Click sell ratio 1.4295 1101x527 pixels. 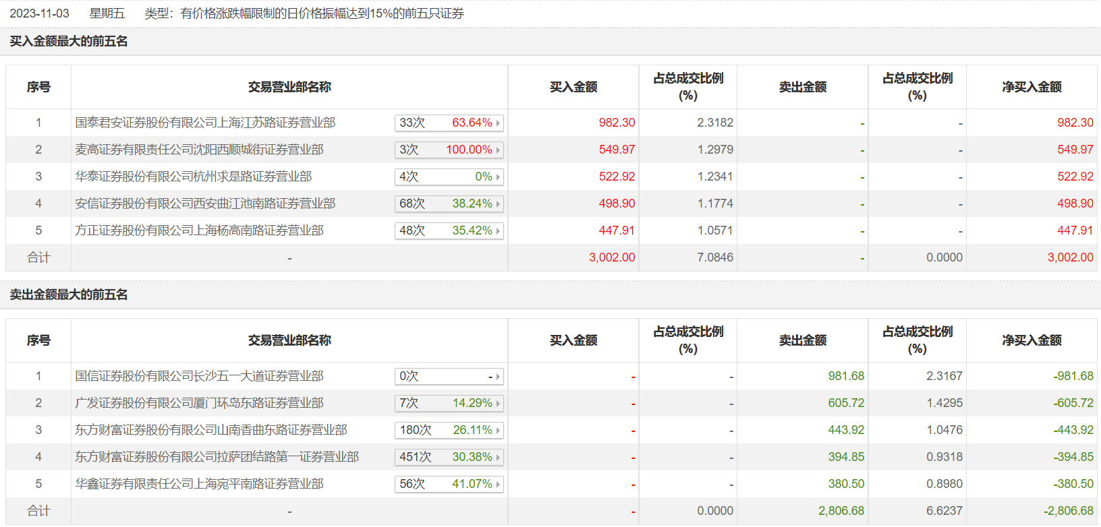(x=944, y=403)
